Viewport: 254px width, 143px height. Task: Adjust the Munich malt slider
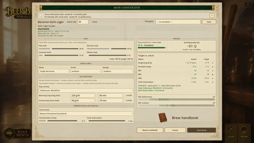[107, 49]
